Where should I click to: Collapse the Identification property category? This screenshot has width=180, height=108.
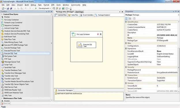pyautogui.click(x=126, y=22)
